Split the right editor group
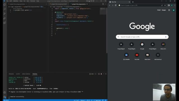Image resolution: width=179 pixels, height=101 pixels. [x=103, y=4]
